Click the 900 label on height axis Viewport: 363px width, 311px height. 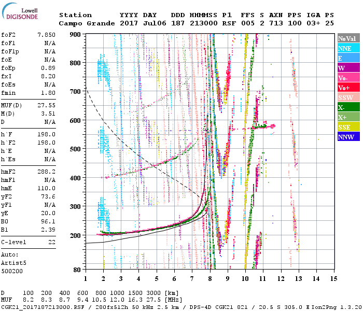click(x=75, y=35)
